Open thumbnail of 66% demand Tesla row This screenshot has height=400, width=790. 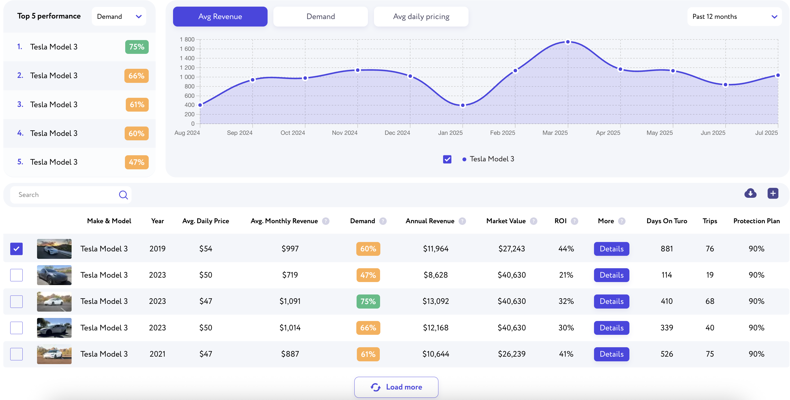click(x=54, y=328)
